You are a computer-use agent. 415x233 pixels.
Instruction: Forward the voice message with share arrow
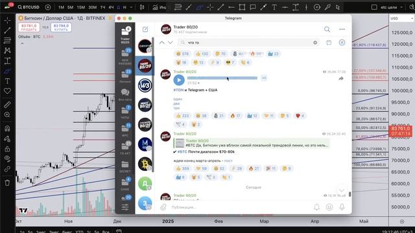tap(341, 78)
